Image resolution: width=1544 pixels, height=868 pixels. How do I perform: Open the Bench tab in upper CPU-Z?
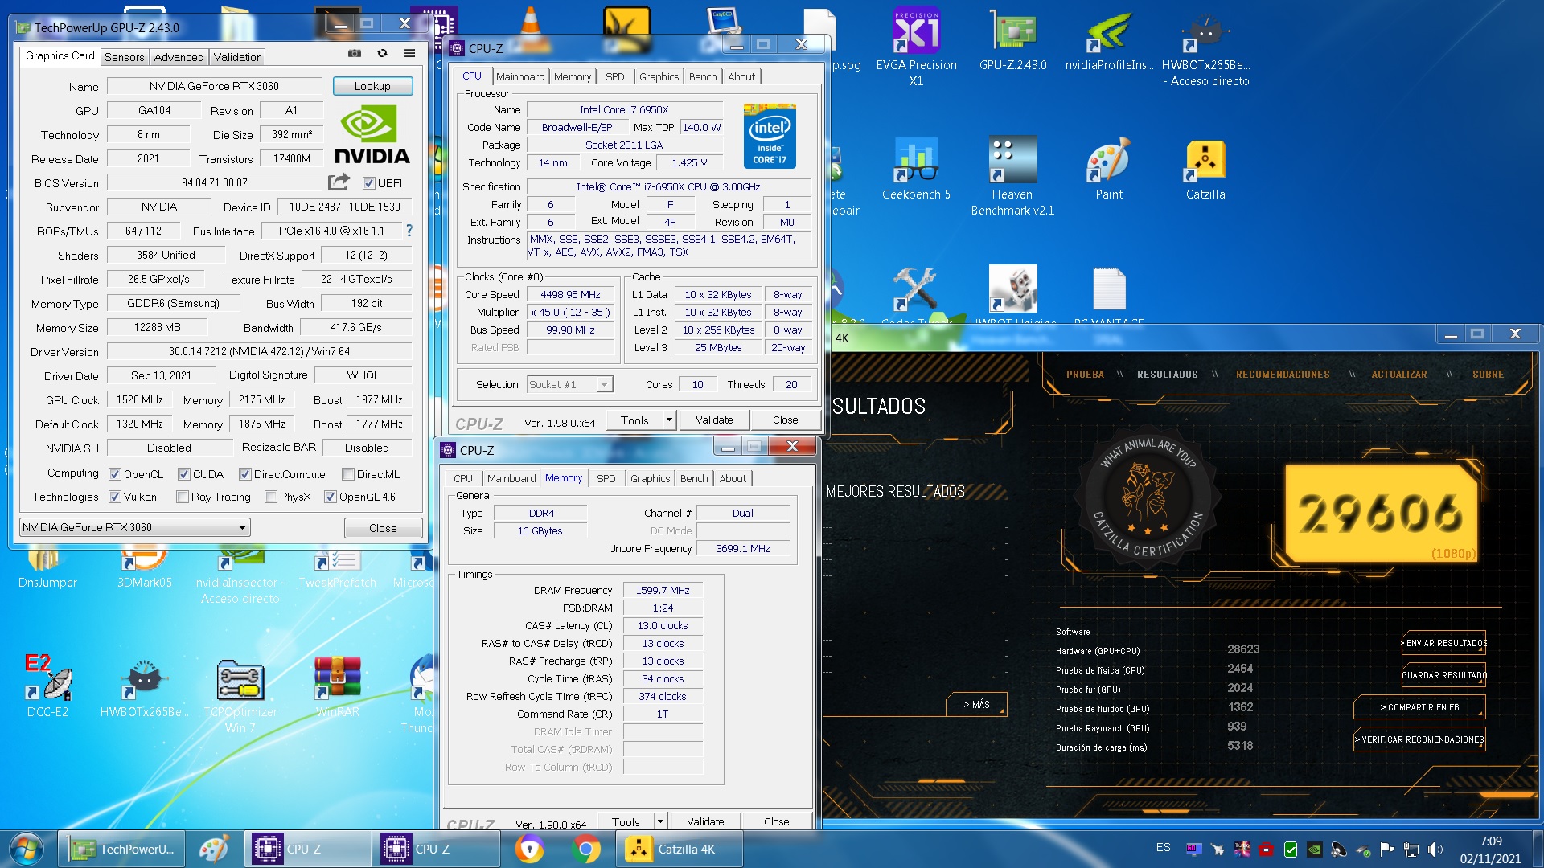[x=702, y=76]
